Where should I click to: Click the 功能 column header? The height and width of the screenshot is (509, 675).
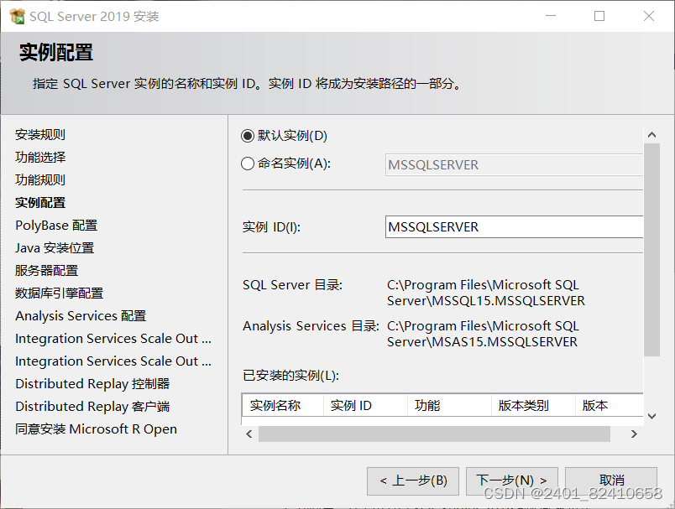pyautogui.click(x=449, y=405)
